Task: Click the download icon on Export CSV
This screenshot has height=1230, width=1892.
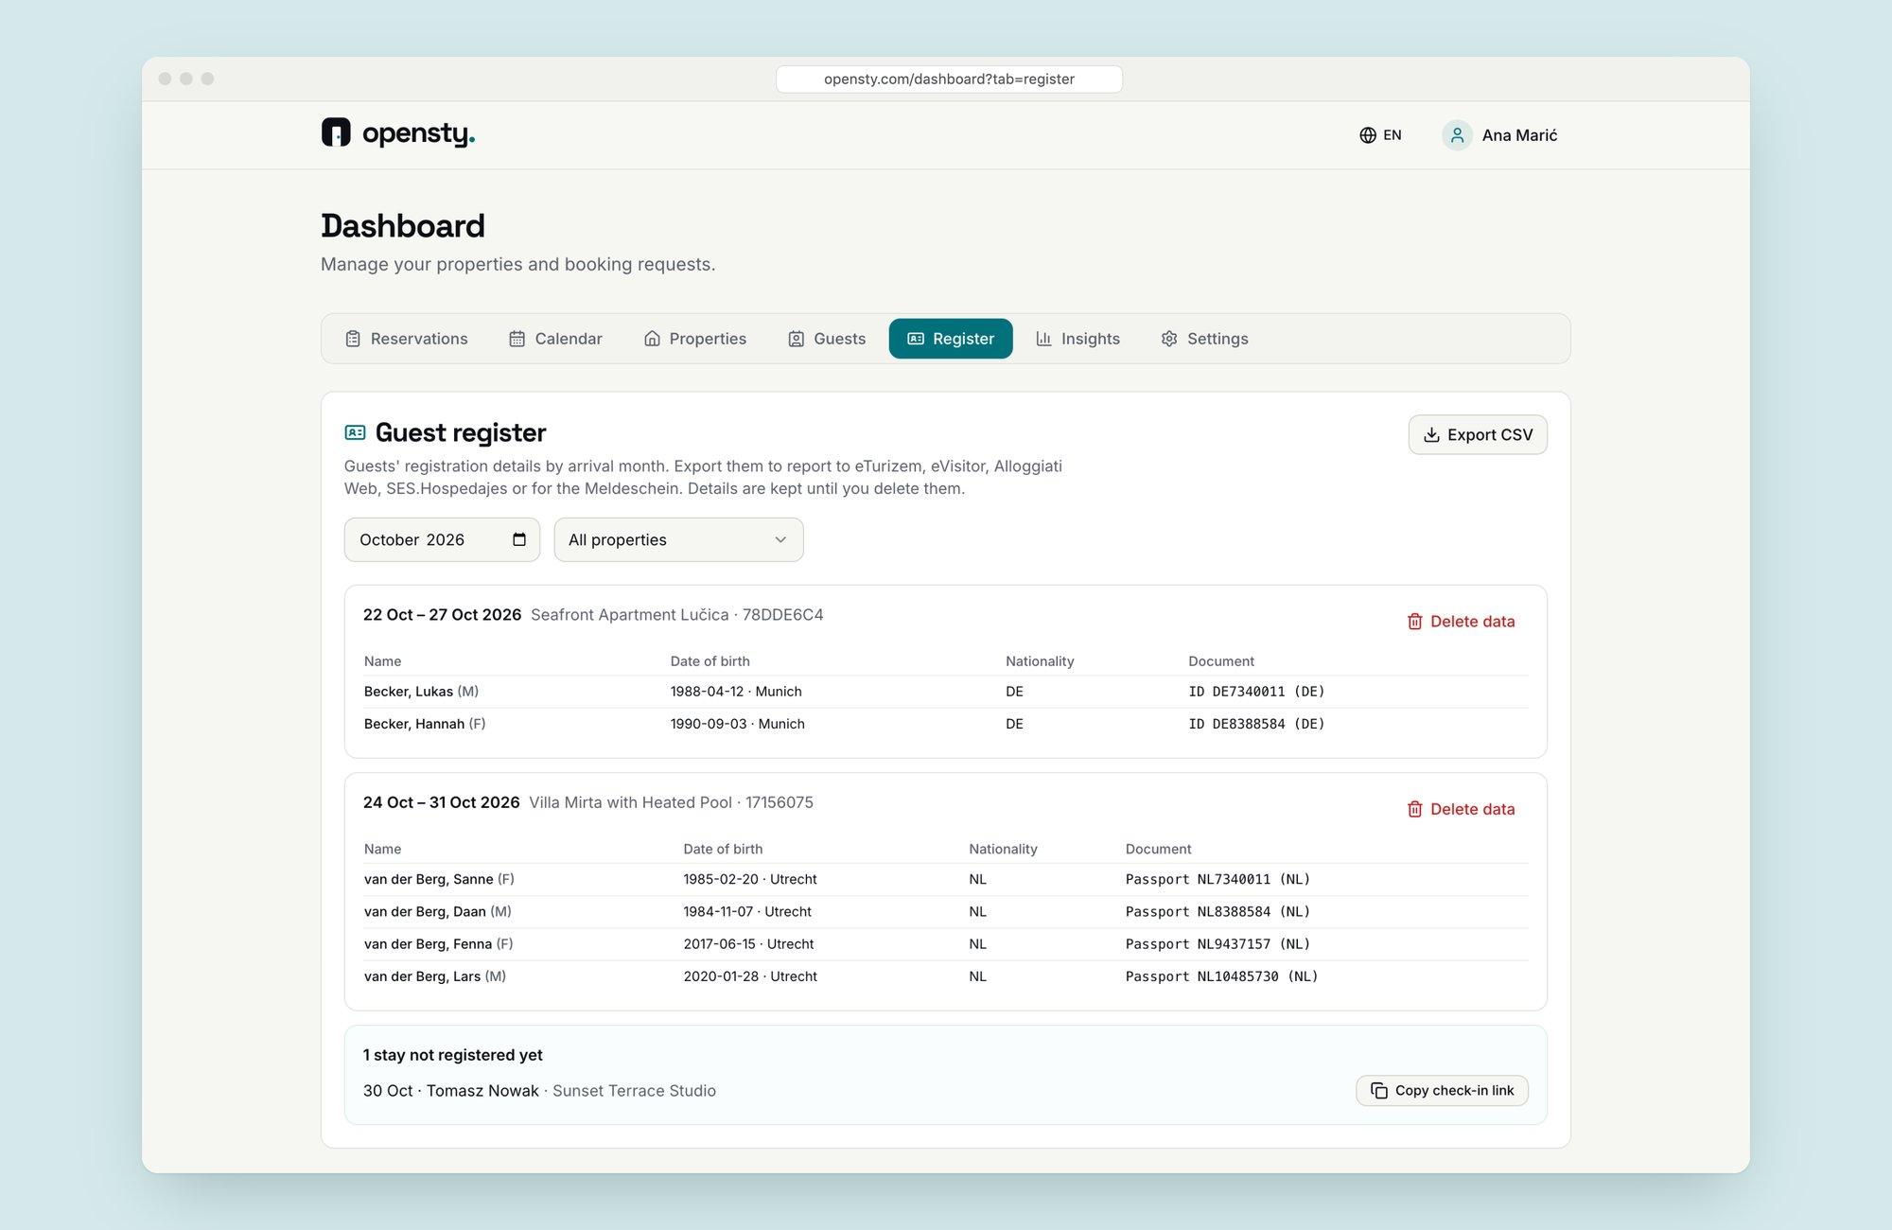Action: (x=1431, y=434)
